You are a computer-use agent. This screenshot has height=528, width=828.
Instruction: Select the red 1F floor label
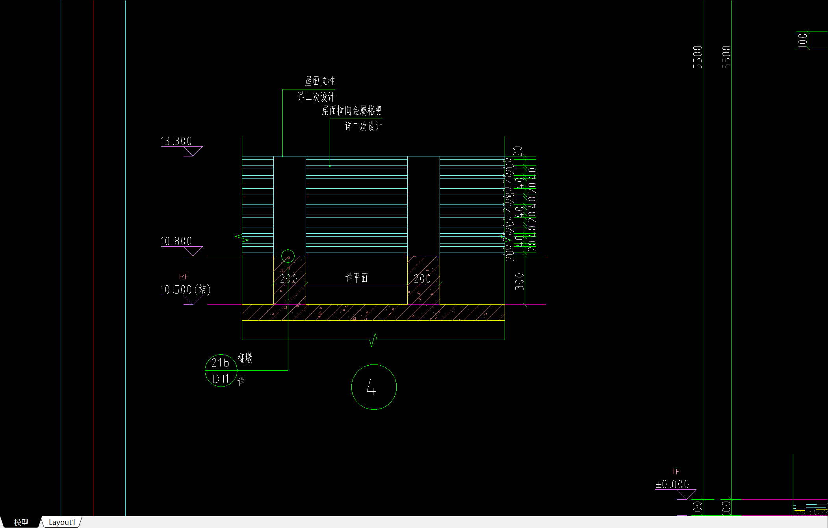[676, 471]
